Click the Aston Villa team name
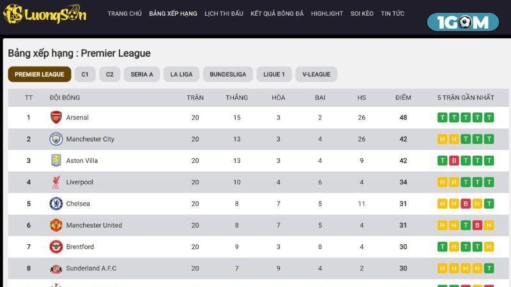 [x=82, y=161]
